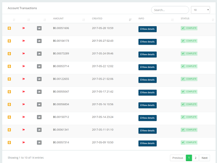Click red withdrawal arrow in 2017-05-11 01:10 row
Image resolution: width=217 pixels, height=163 pixels.
[x=23, y=130]
